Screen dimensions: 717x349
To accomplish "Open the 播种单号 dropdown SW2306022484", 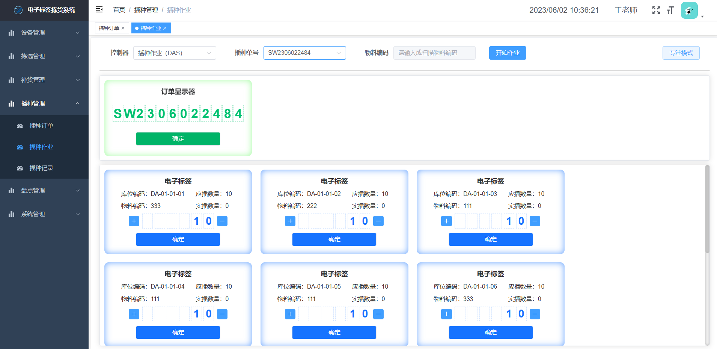I will click(x=304, y=53).
